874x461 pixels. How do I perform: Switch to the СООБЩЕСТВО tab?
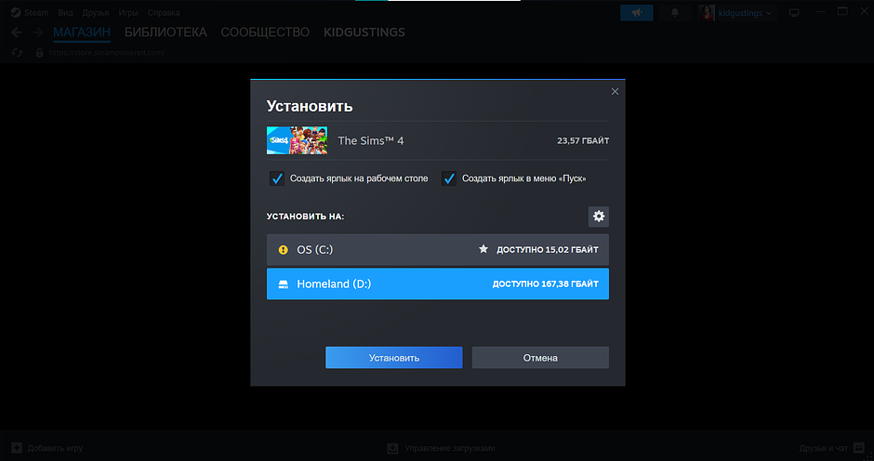[x=265, y=33]
